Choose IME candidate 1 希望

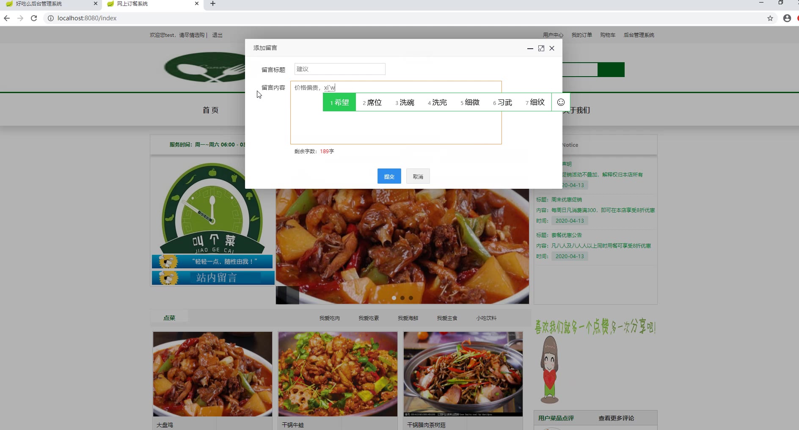tap(339, 102)
